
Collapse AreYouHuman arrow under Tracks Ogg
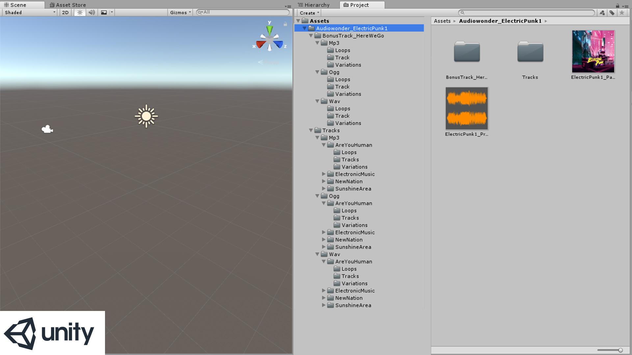(324, 203)
